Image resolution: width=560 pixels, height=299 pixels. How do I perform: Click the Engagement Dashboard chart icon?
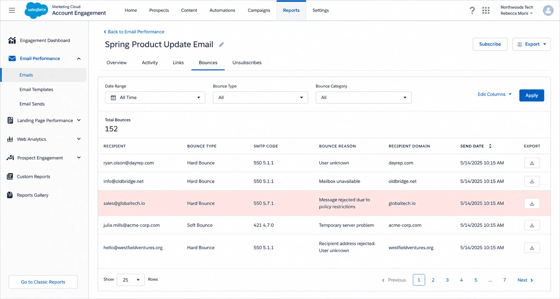pos(12,40)
